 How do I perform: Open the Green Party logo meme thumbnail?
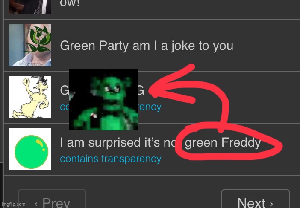click(30, 45)
